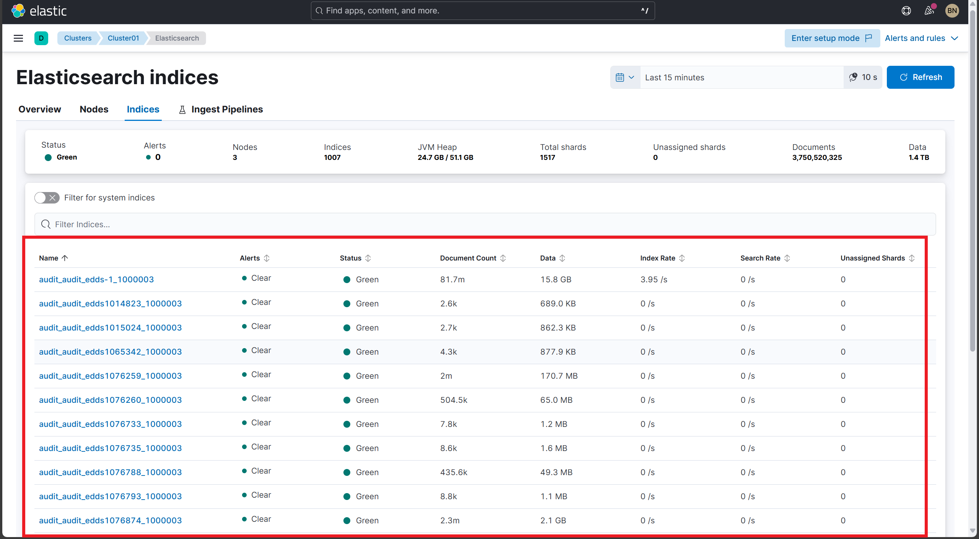Open the hamburger navigation menu

pyautogui.click(x=18, y=38)
